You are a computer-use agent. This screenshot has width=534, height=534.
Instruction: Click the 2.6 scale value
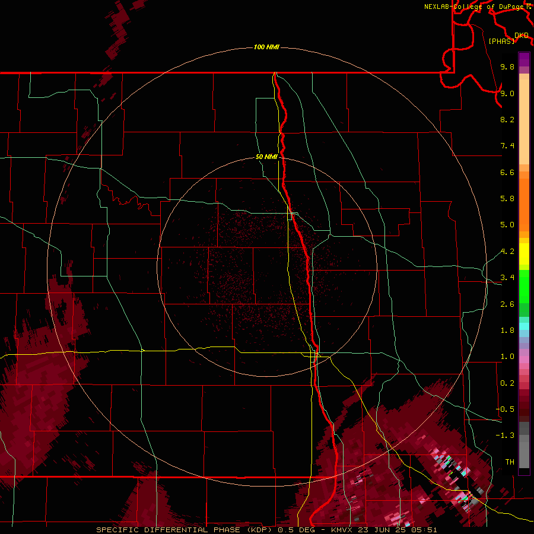(507, 304)
